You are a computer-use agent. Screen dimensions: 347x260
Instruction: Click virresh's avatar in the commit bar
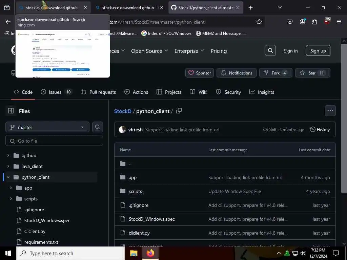pos(122,130)
